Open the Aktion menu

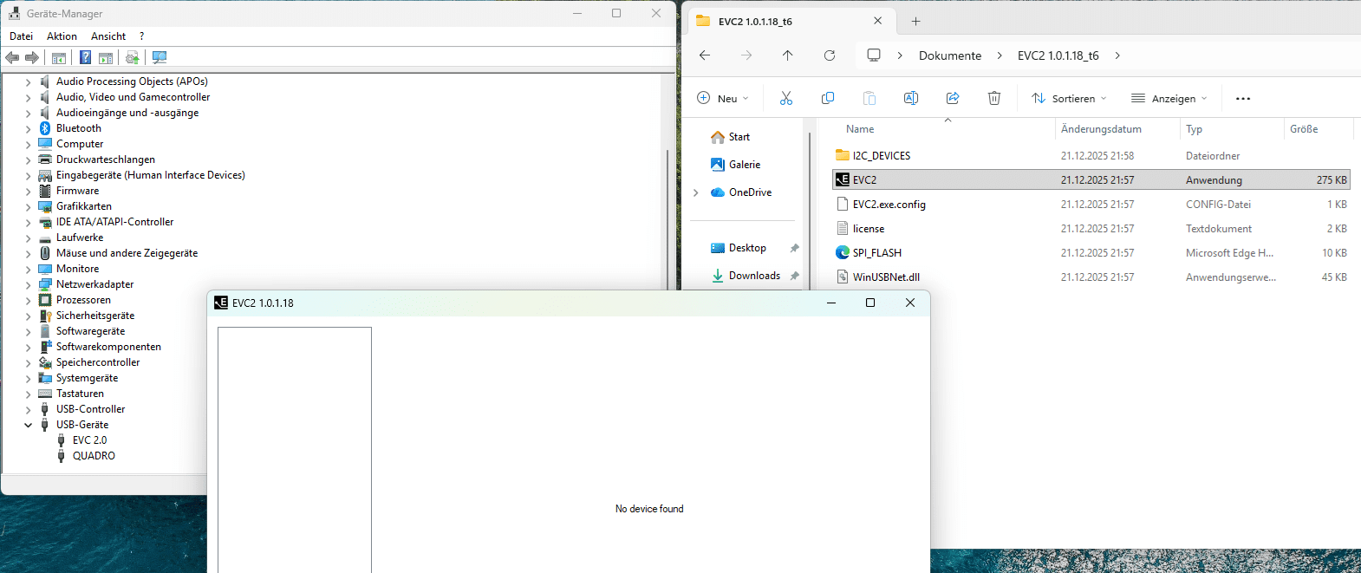tap(62, 36)
